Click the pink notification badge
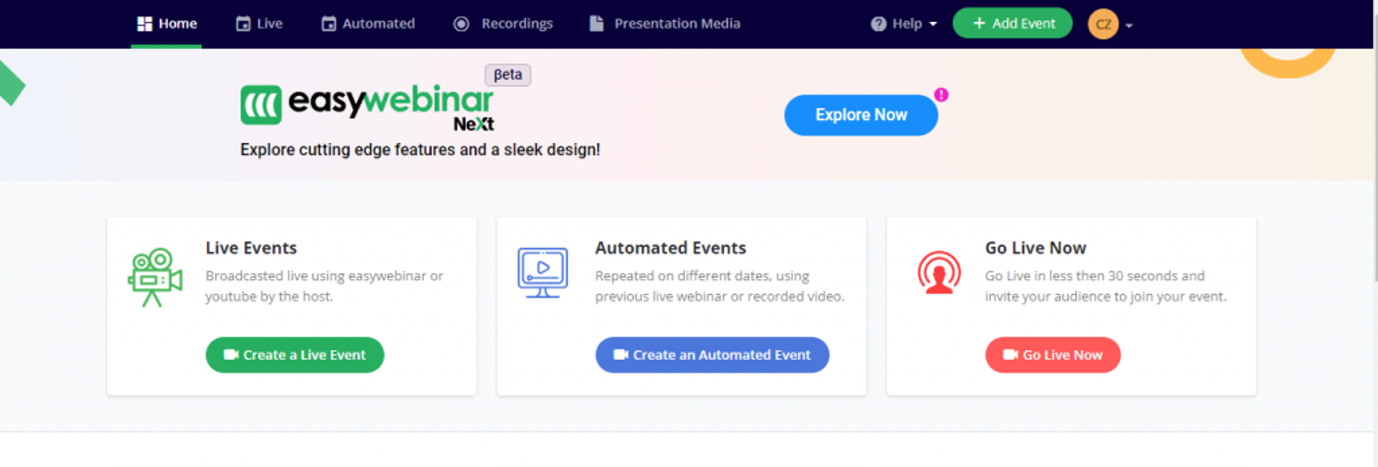This screenshot has height=467, width=1378. 941,95
